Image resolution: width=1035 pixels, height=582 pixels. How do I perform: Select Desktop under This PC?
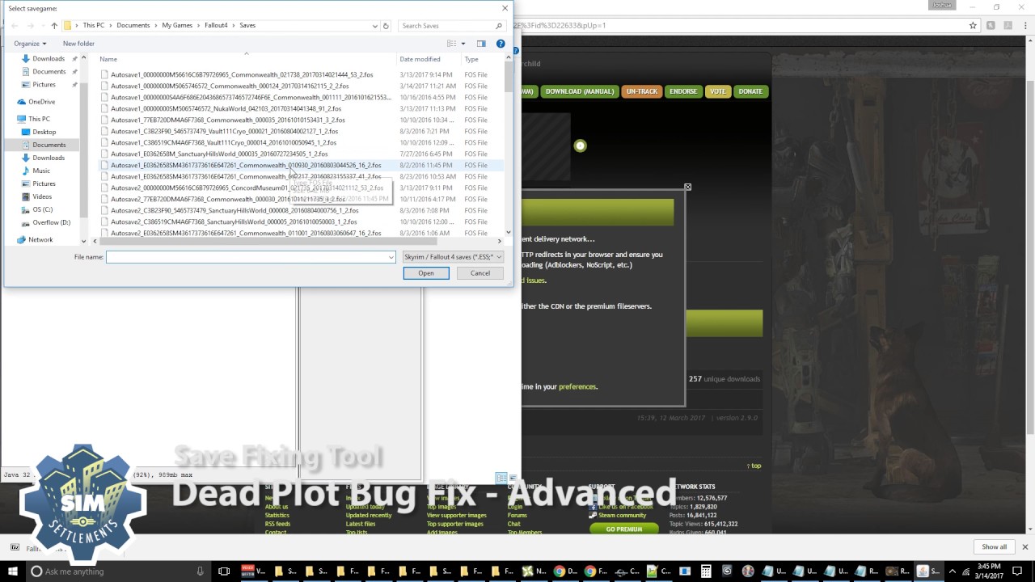click(x=44, y=132)
